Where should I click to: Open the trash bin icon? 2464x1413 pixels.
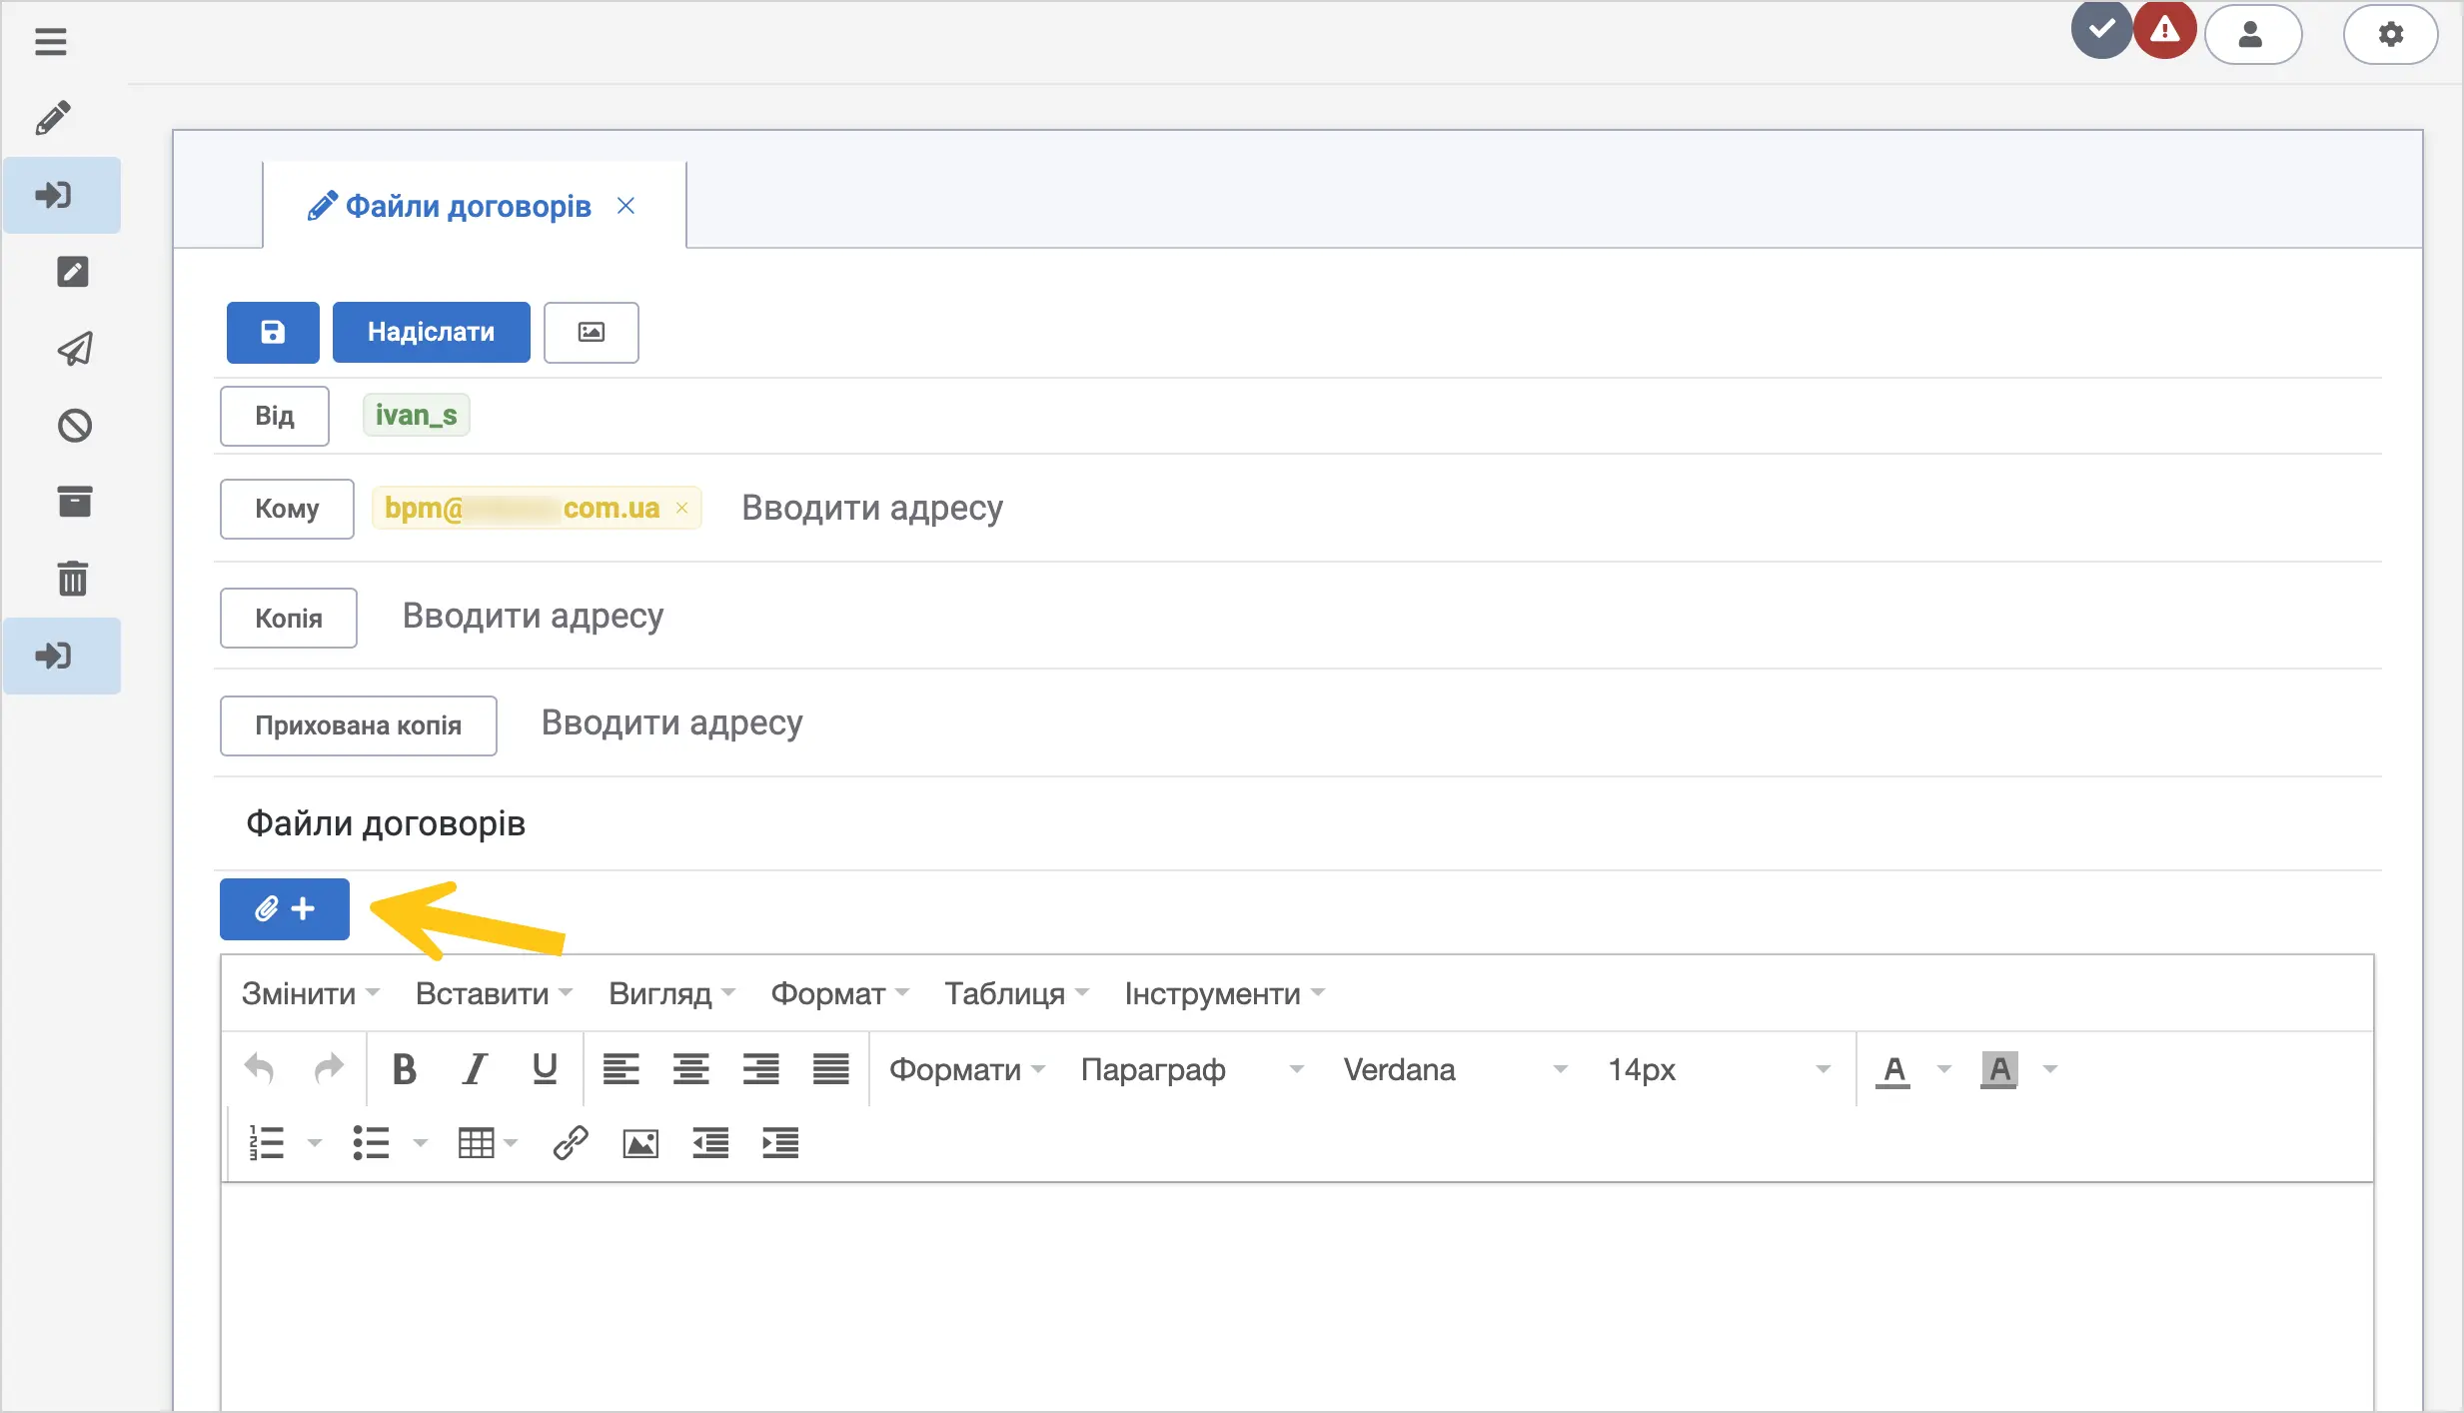pos(73,579)
